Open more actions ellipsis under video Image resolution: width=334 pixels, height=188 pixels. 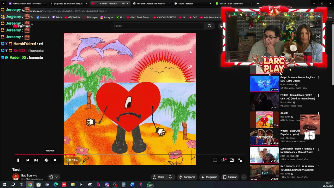coord(244,177)
